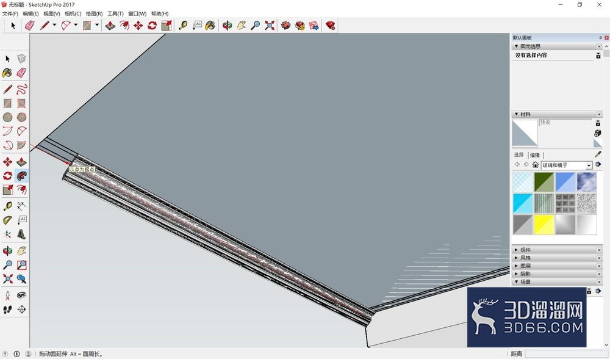
Task: Select the 3D Text tool
Action: tap(21, 234)
